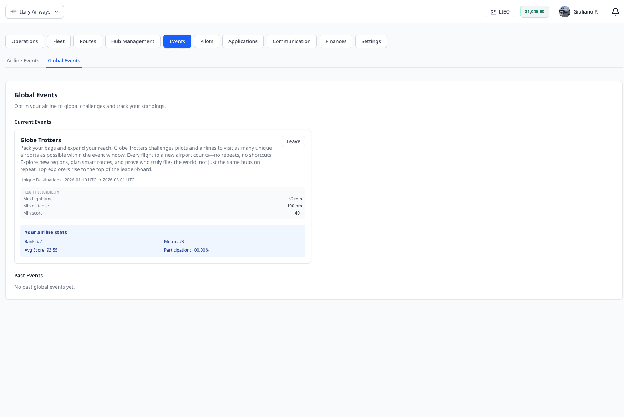
Task: Navigate to Hub Management
Action: pos(132,41)
